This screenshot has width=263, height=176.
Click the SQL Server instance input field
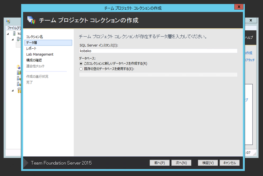[158, 51]
